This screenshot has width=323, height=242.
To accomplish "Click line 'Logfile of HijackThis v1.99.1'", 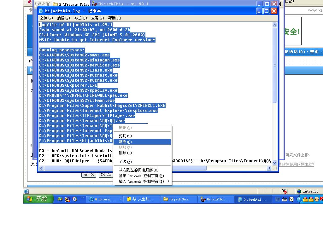I will pyautogui.click(x=76, y=25).
